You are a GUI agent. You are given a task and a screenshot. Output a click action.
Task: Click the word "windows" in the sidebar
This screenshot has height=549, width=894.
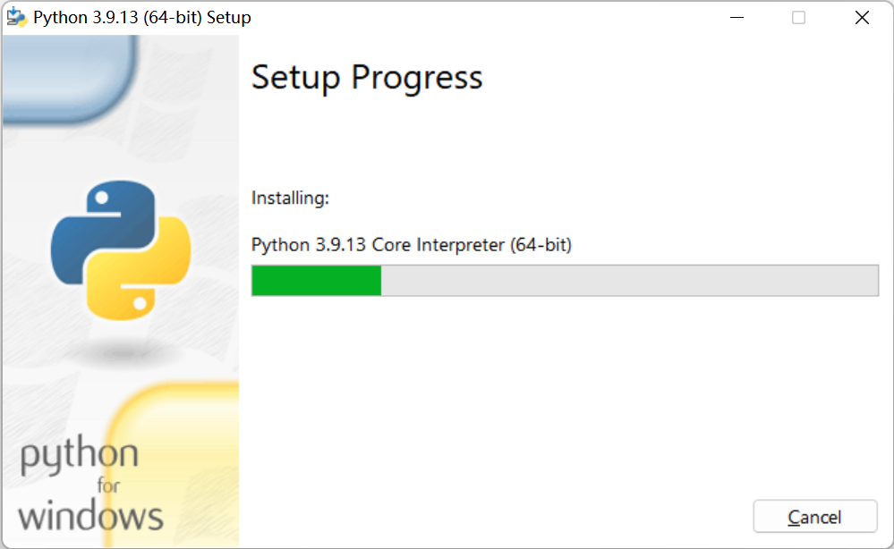(x=90, y=516)
